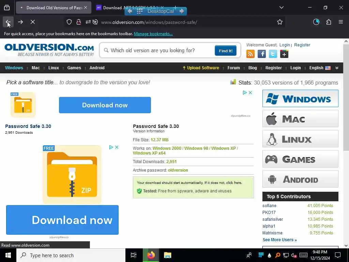Select the Games platform sidebar button
This screenshot has width=349, height=262.
pos(300,159)
